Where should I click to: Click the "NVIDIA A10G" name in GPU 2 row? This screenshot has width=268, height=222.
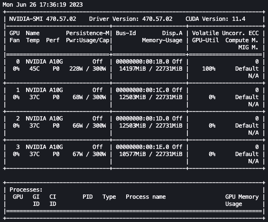[x=44, y=119]
